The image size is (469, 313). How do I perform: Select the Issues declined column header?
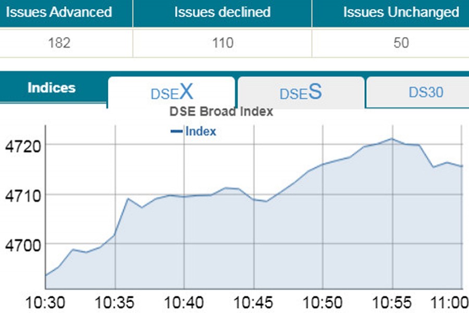(x=223, y=12)
